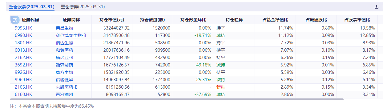Image resolution: width=383 pixels, height=112 pixels.
Task: Open stock code 0013.HK
Action: click(x=23, y=50)
